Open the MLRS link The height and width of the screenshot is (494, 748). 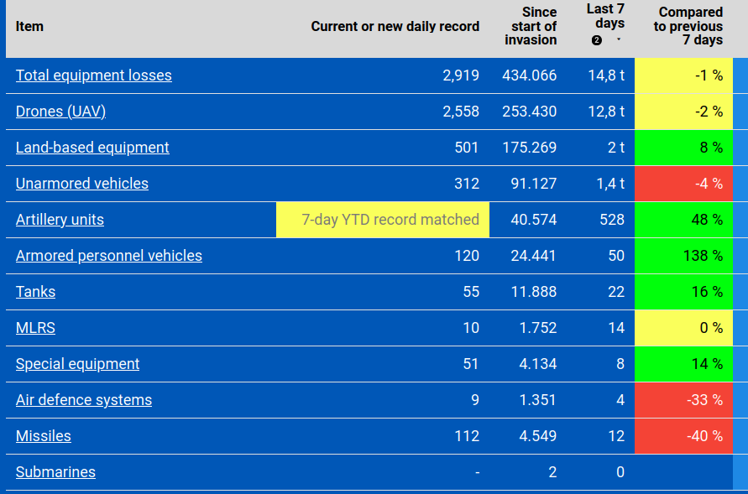pos(35,328)
